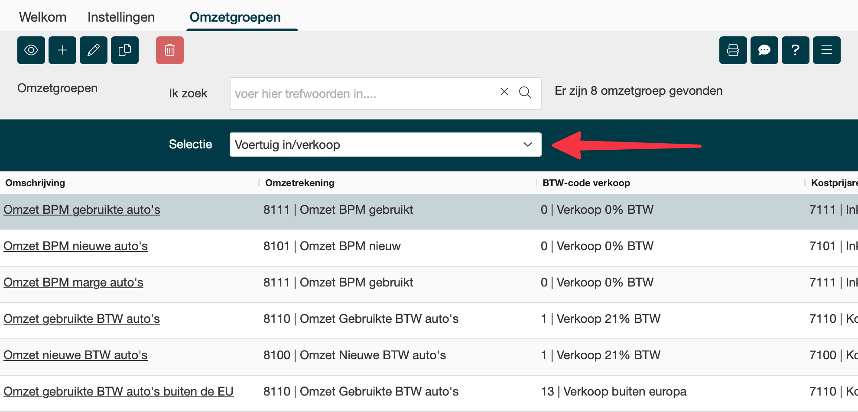Open link Omzet BPM gebruikte auto's
The width and height of the screenshot is (858, 412).
coord(82,210)
